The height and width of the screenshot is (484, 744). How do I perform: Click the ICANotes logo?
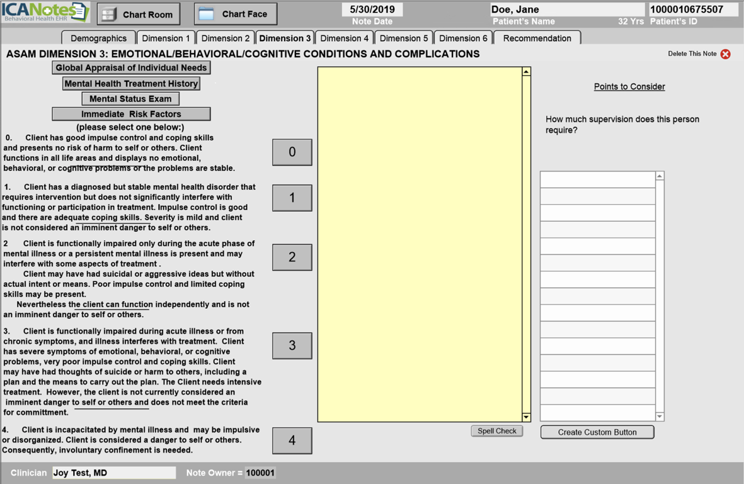pos(45,12)
